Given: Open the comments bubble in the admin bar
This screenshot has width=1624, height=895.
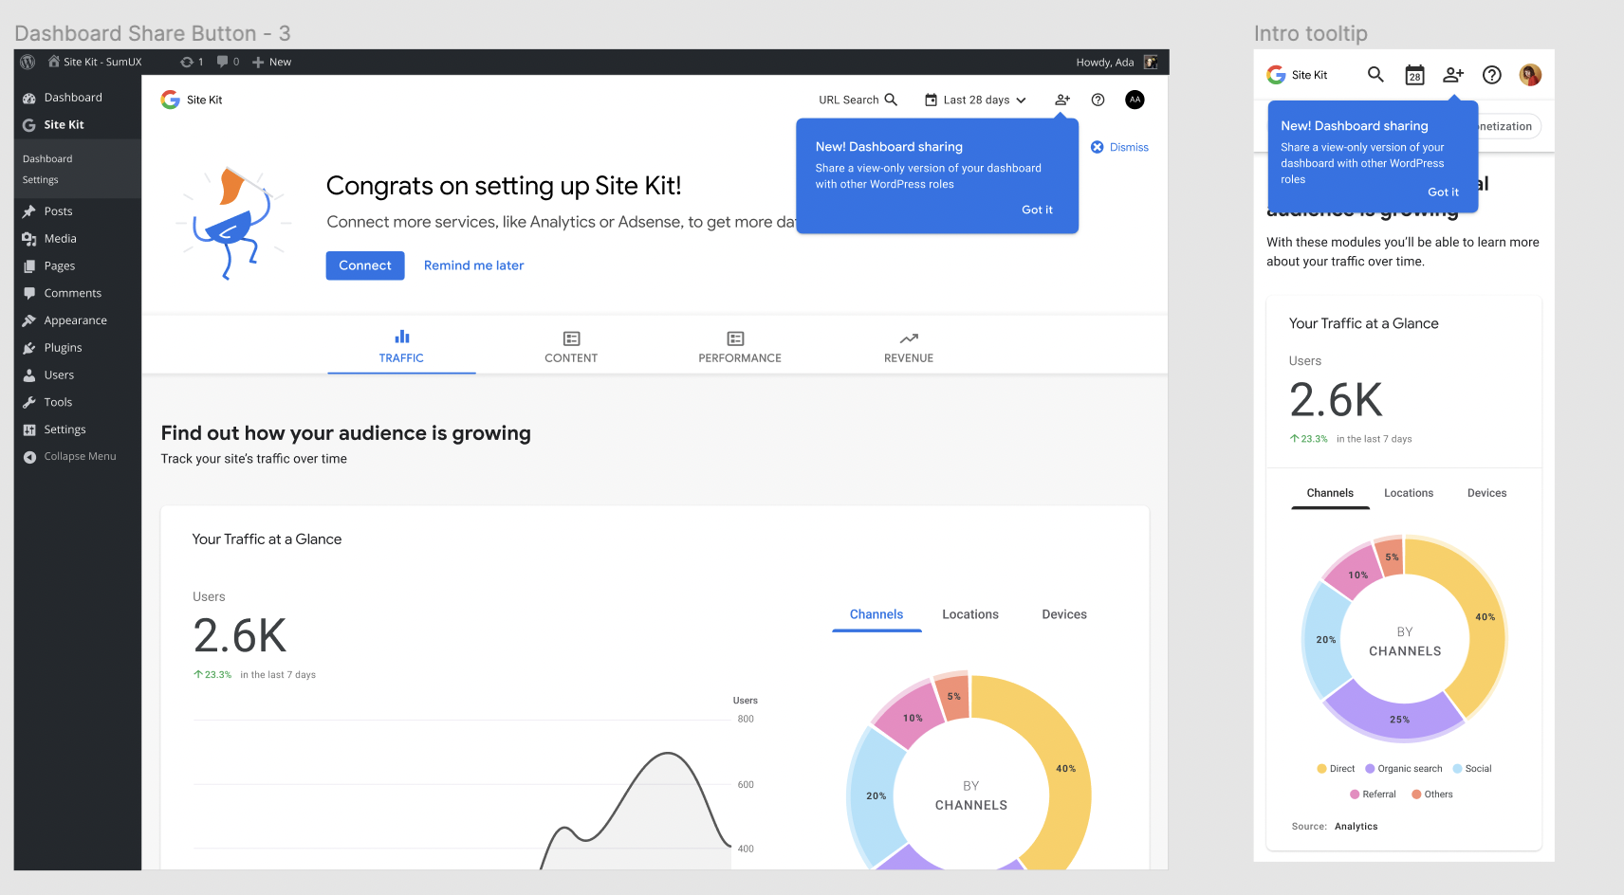Looking at the screenshot, I should [x=228, y=62].
